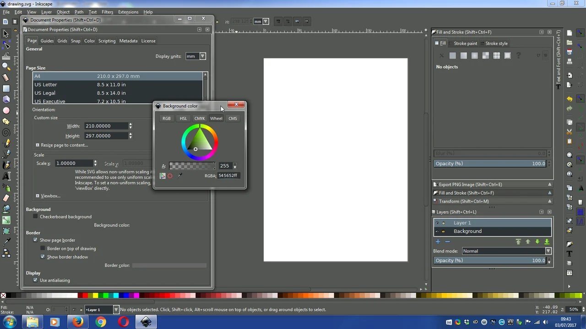Screen dimensions: 586x329
Task: Toggle visibility eye of Layer 1
Action: (x=437, y=223)
